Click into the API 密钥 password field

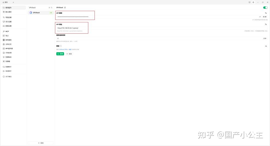157,17
